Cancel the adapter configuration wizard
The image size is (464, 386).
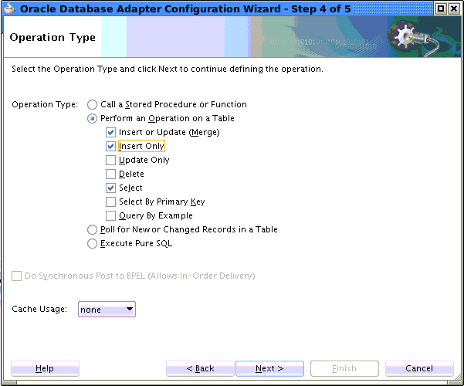(x=419, y=368)
